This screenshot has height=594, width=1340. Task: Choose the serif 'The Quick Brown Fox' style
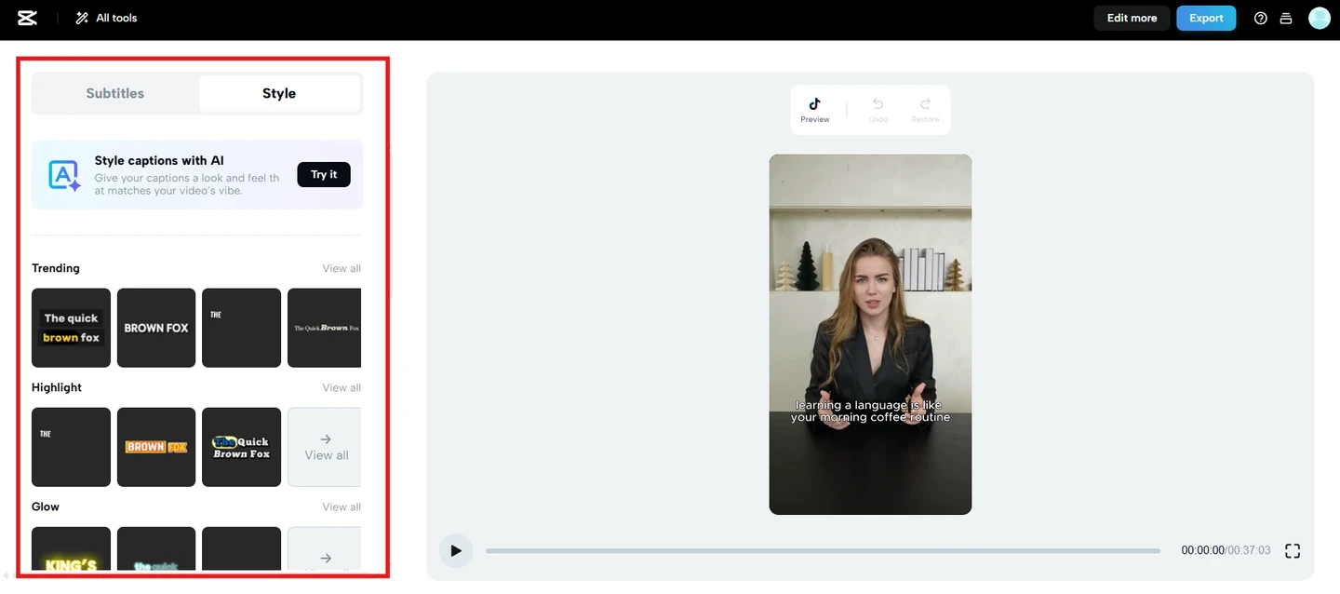(x=324, y=328)
